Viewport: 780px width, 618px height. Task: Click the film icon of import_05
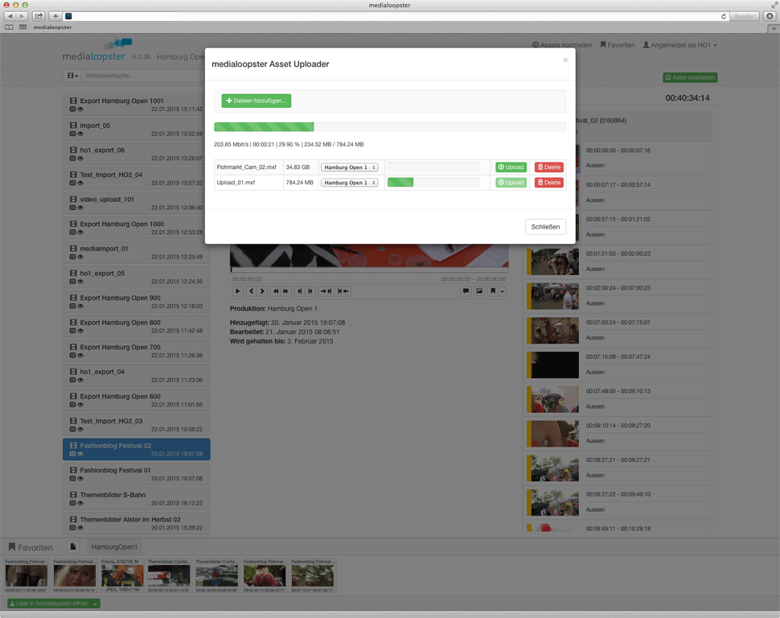tap(73, 126)
